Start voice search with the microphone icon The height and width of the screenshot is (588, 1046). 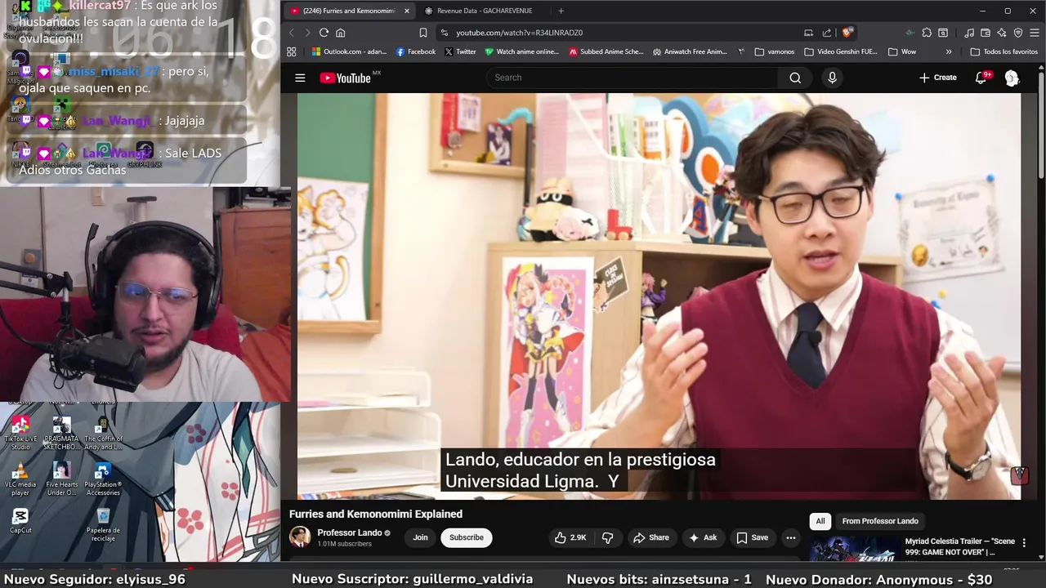click(x=832, y=78)
